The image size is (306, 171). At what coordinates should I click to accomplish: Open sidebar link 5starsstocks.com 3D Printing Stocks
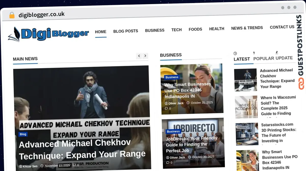(279, 132)
